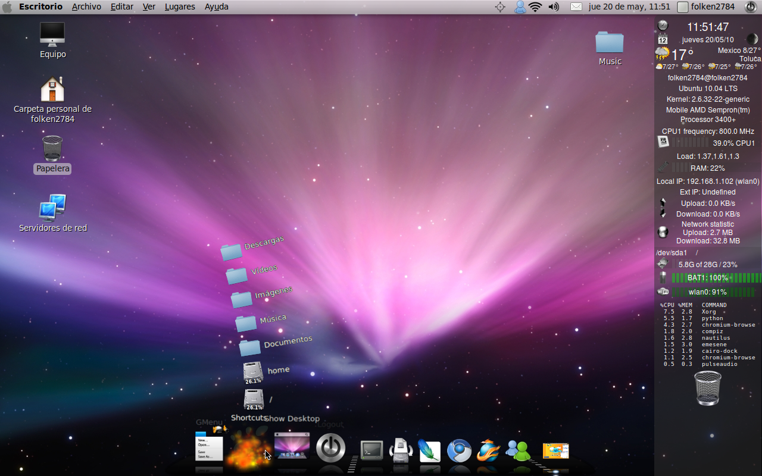This screenshot has width=762, height=476.
Task: Open the fiery Shortcuts icon in the dock
Action: point(249,449)
